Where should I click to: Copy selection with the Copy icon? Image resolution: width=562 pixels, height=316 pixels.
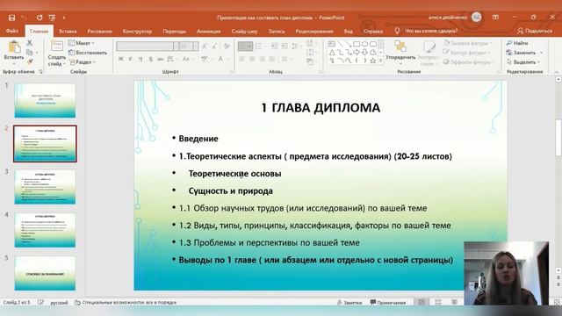[x=30, y=53]
